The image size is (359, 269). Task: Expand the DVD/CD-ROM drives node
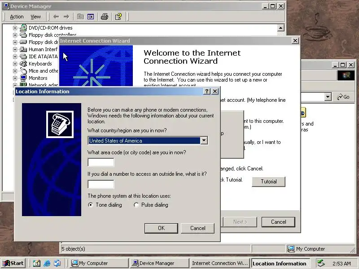pyautogui.click(x=15, y=28)
